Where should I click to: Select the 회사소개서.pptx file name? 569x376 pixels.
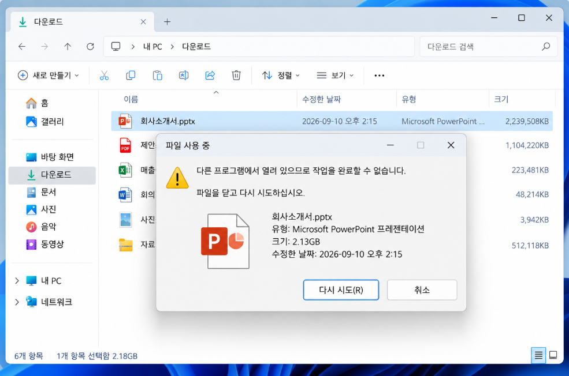pos(168,121)
